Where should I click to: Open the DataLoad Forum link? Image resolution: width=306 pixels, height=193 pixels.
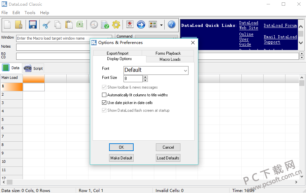click(x=280, y=26)
